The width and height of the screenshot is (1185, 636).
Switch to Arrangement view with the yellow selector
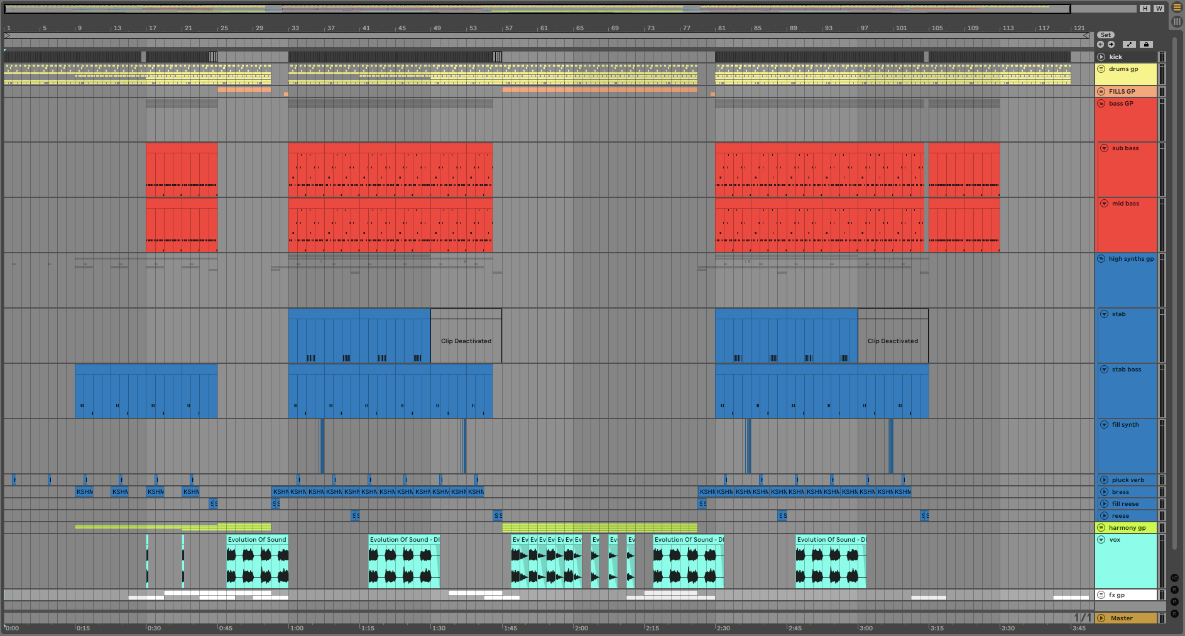point(1177,8)
